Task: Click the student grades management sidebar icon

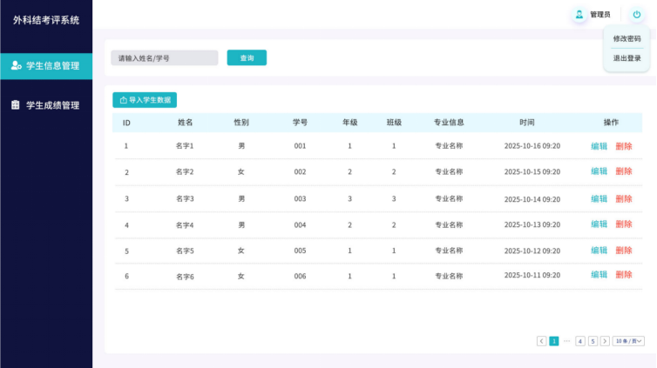Action: 15,105
